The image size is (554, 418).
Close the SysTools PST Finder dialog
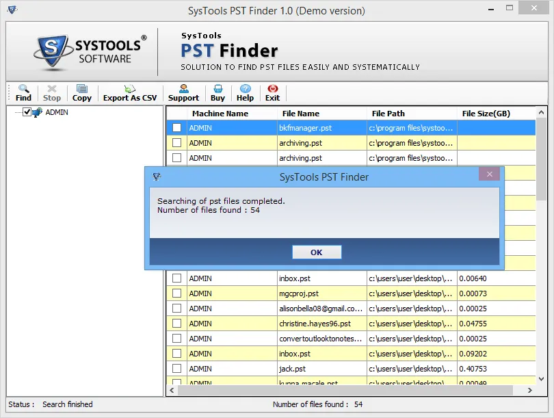pyautogui.click(x=490, y=174)
